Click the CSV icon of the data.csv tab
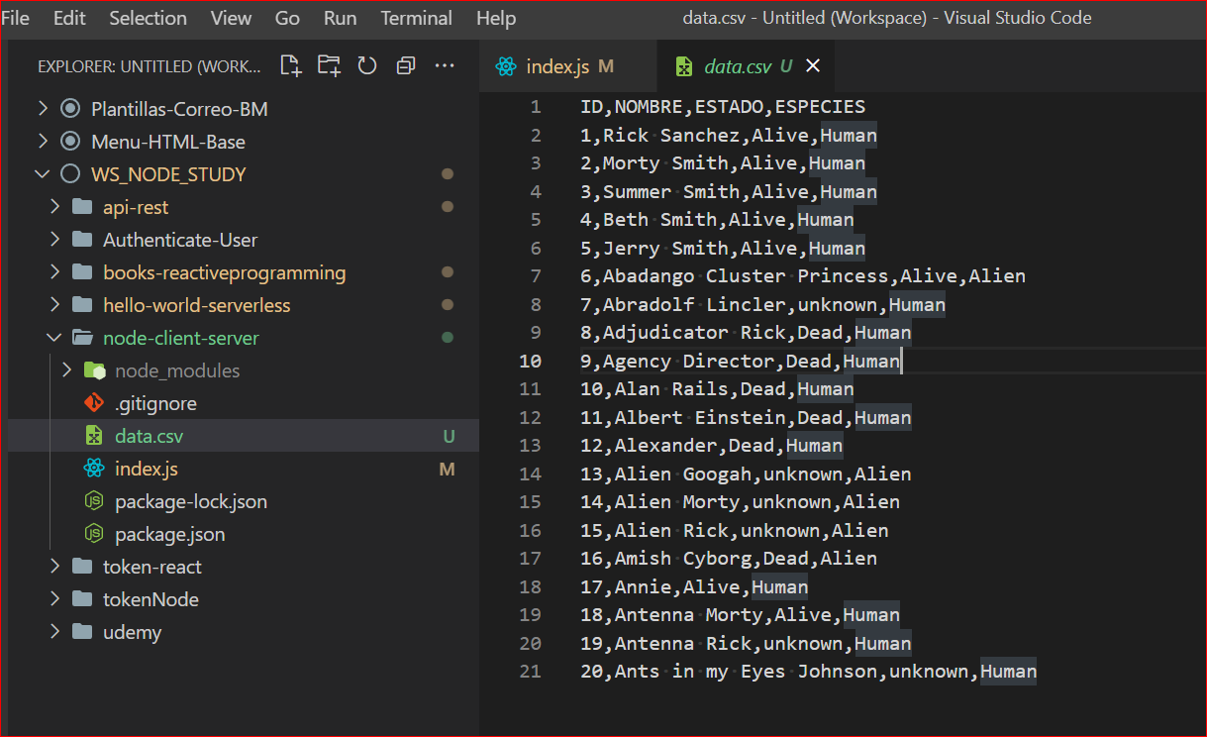 (x=684, y=66)
